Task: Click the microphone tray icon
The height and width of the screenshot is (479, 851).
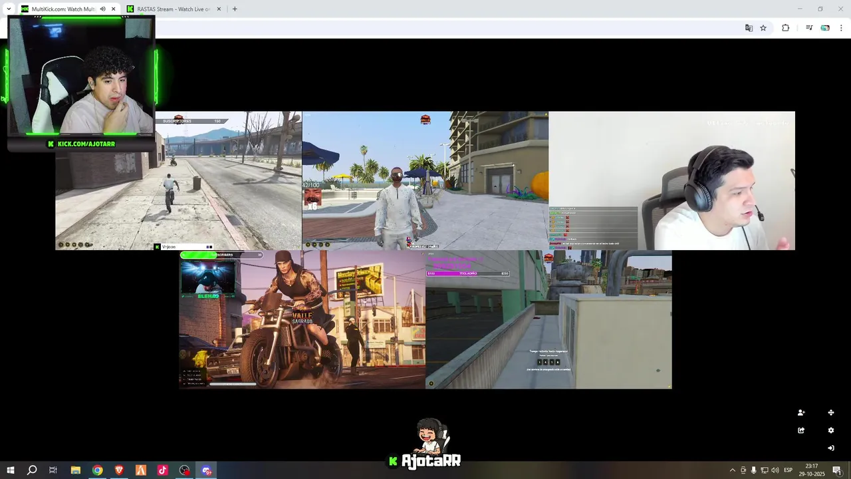Action: 754,470
